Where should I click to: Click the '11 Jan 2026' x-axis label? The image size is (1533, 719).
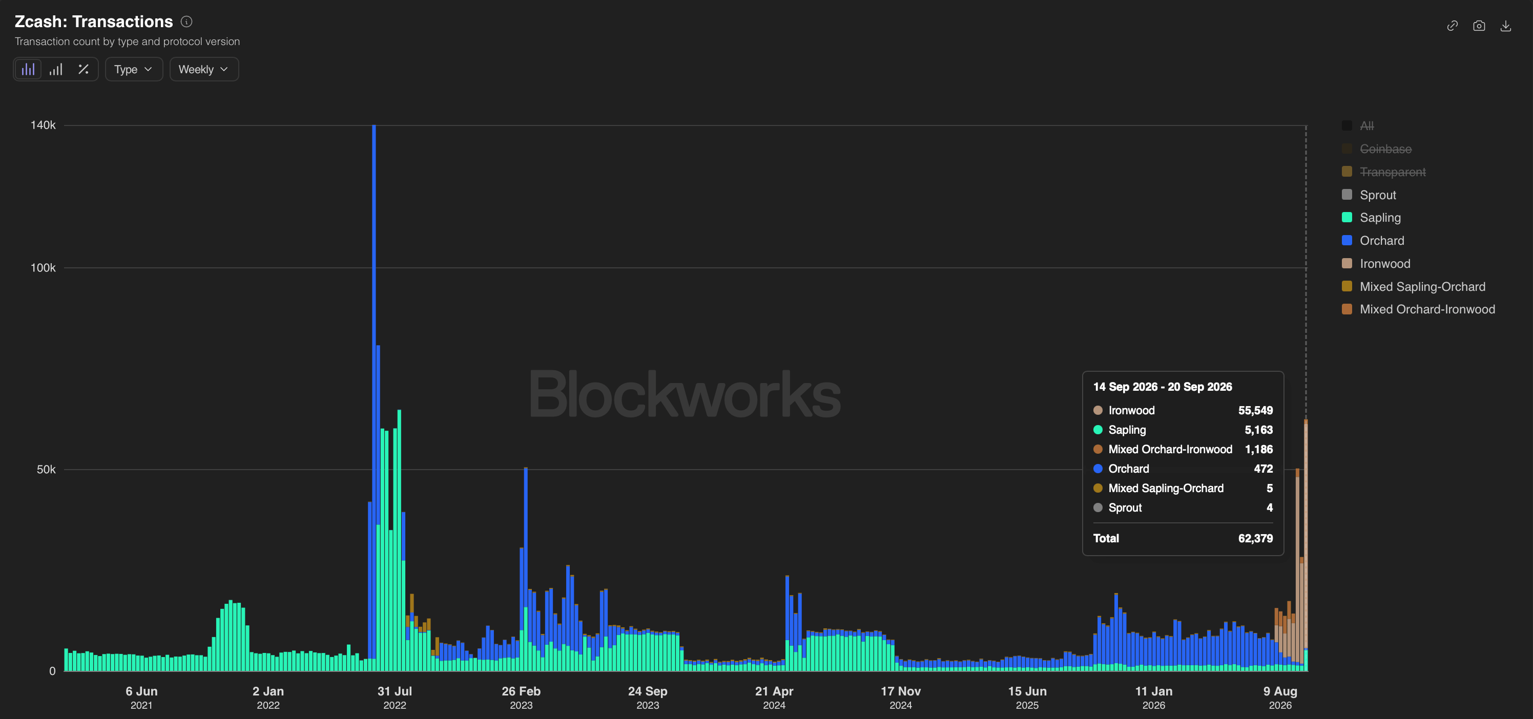pyautogui.click(x=1153, y=697)
